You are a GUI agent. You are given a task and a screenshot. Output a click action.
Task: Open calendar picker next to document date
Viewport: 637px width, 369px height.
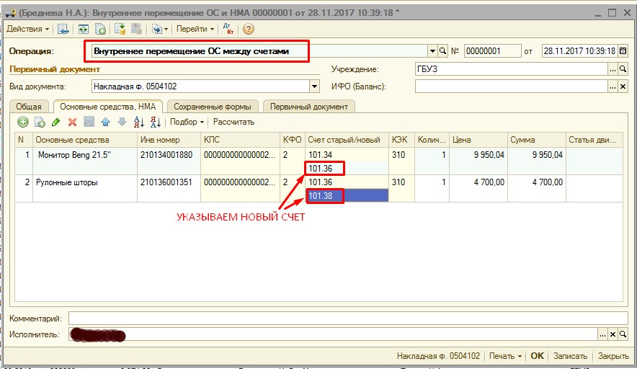[x=623, y=51]
